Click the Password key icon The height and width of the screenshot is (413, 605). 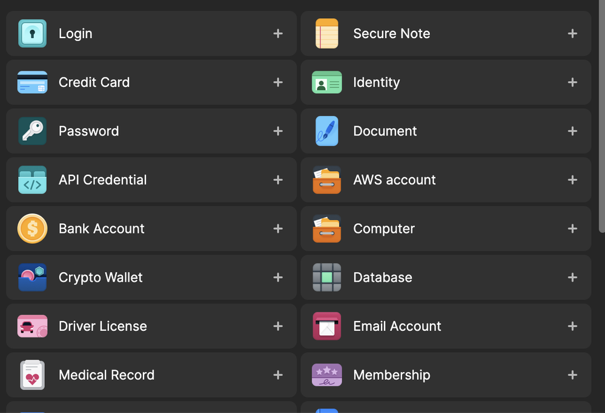[32, 131]
